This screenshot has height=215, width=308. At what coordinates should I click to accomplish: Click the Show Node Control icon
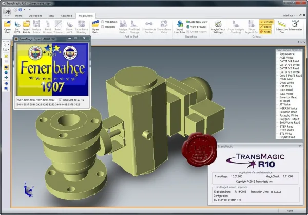click(x=149, y=24)
